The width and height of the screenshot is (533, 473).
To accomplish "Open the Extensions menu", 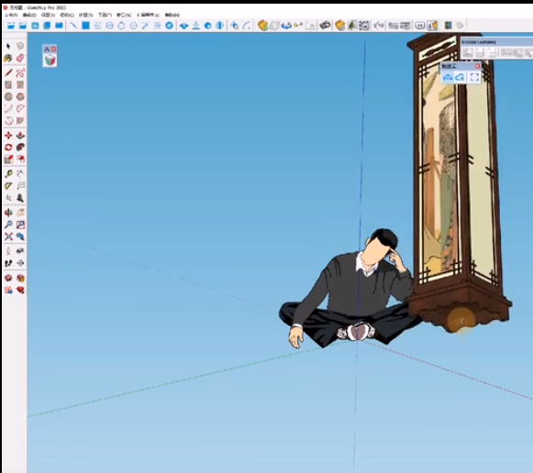I will (149, 15).
